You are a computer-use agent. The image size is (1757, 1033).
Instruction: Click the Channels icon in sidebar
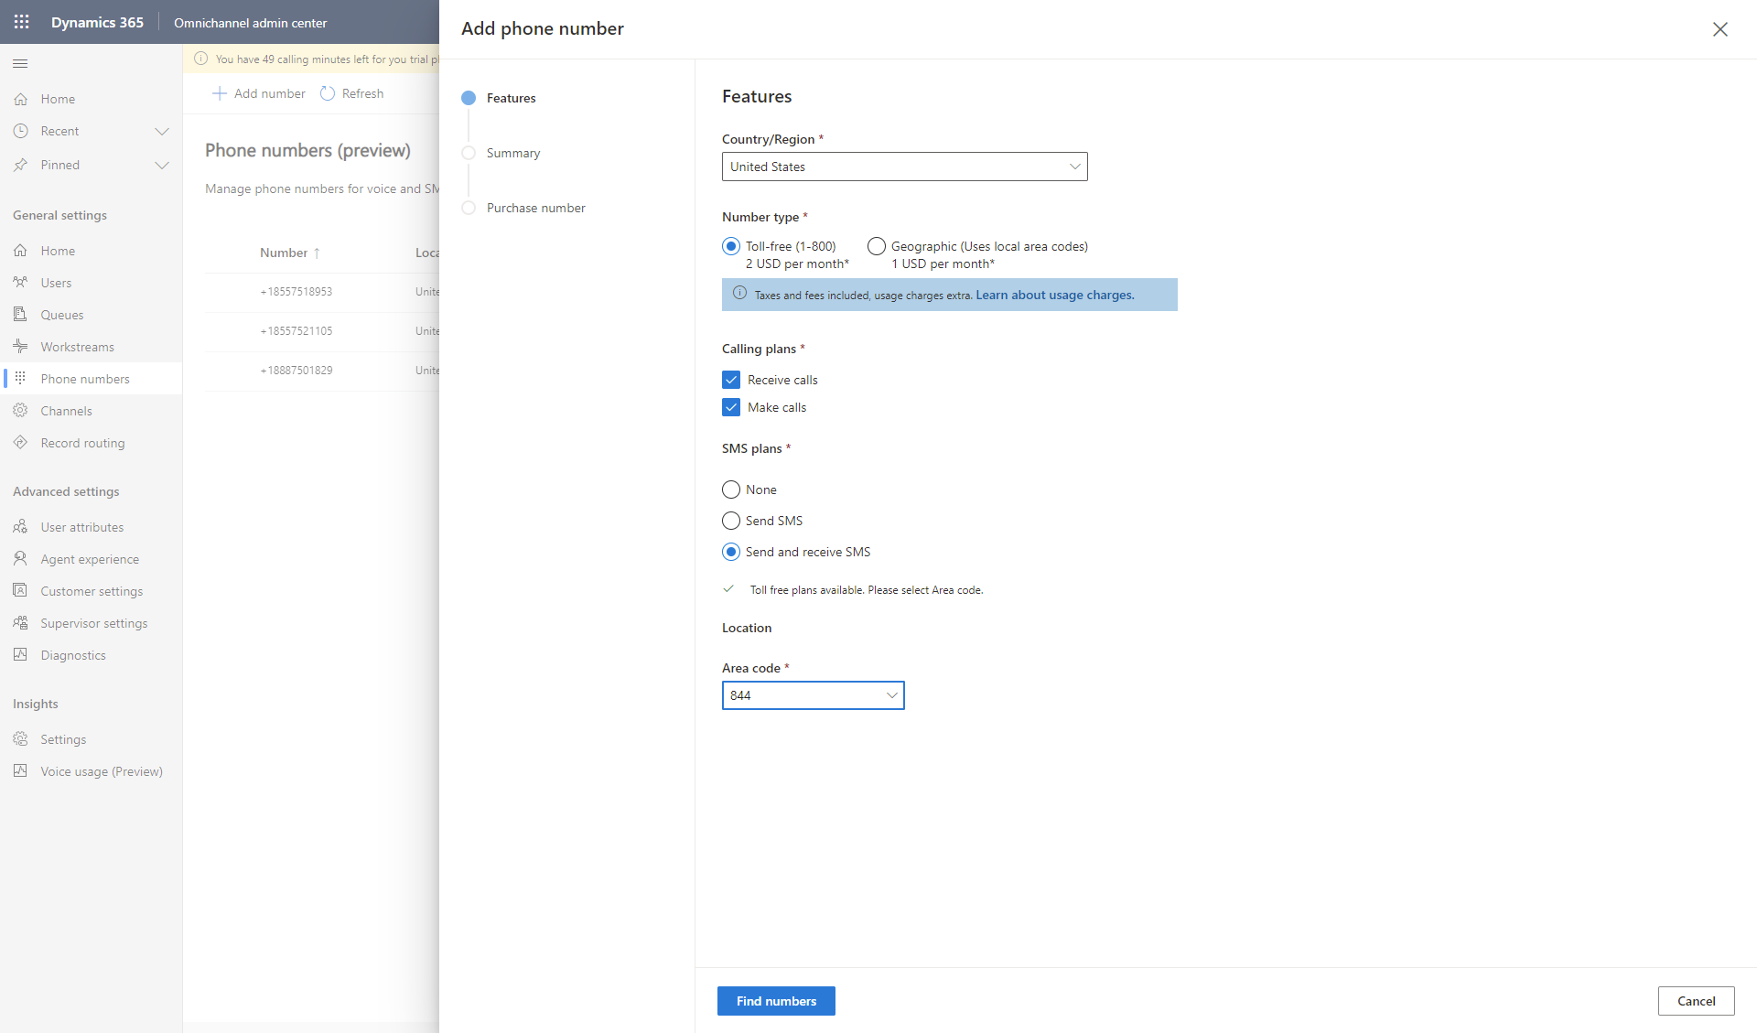pyautogui.click(x=21, y=410)
